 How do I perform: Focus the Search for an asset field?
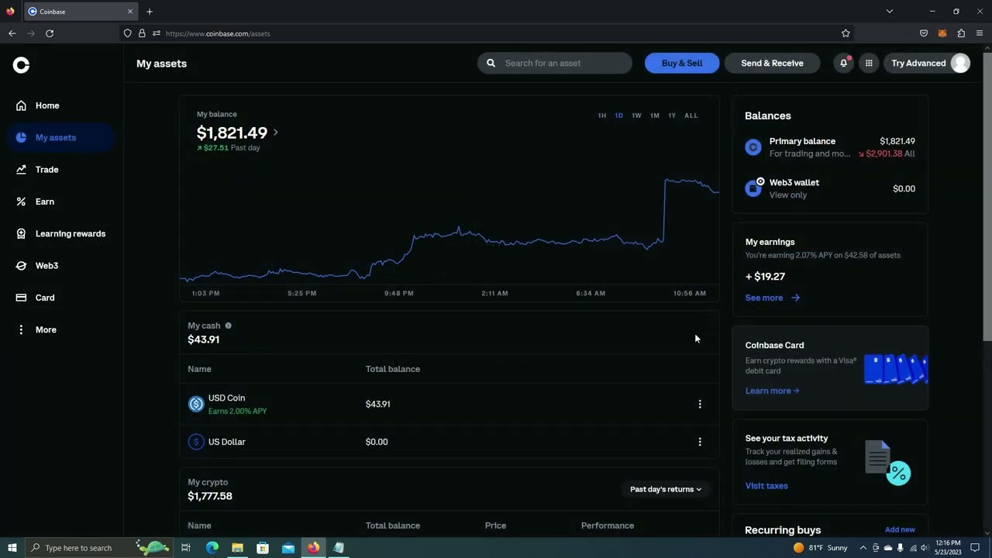click(x=555, y=64)
